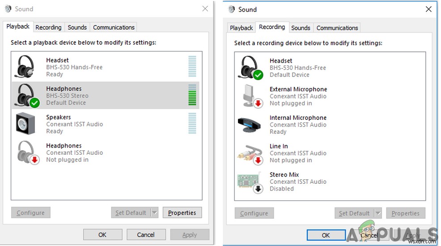
Task: Click the External Microphone icon
Action: [252, 96]
